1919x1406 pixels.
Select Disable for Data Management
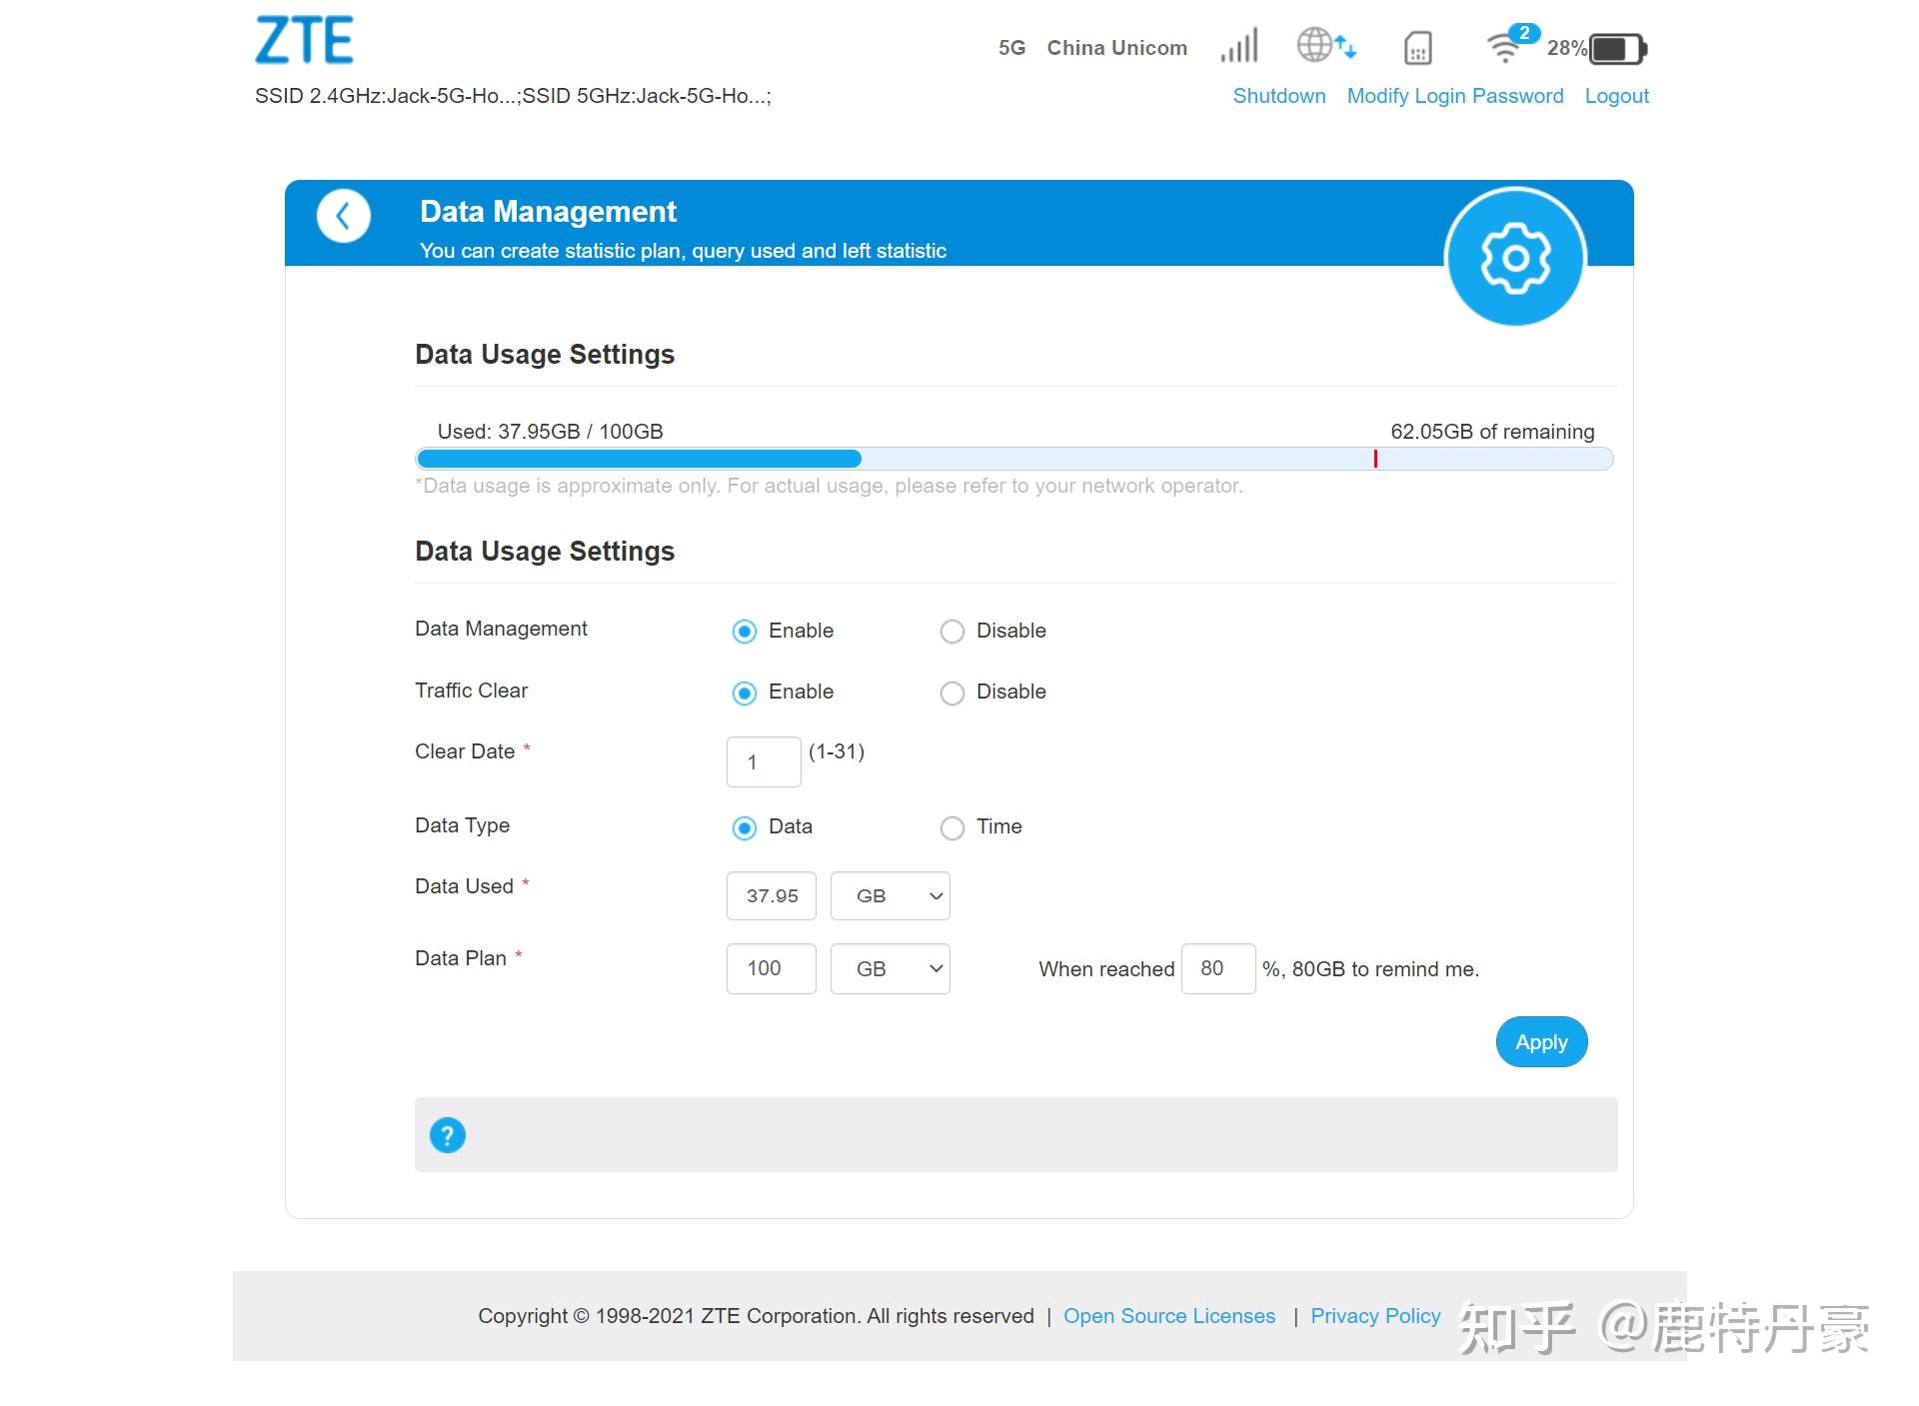(x=953, y=632)
